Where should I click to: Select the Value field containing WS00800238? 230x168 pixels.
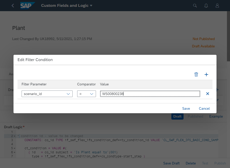tap(149, 94)
